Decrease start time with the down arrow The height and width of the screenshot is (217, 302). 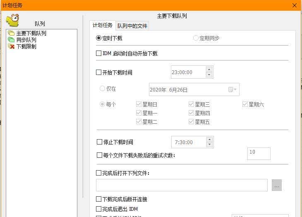coord(209,75)
